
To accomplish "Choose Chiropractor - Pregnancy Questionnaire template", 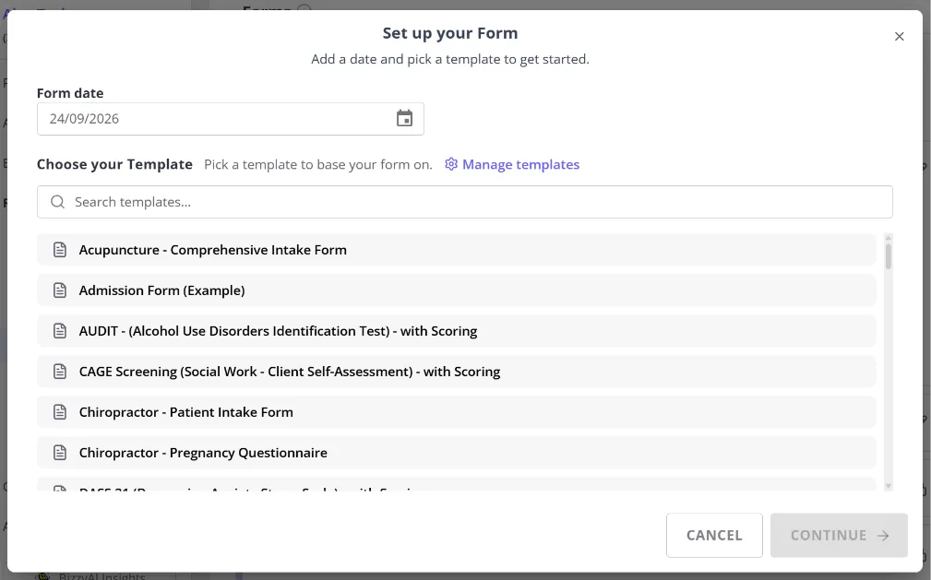I will (x=457, y=453).
